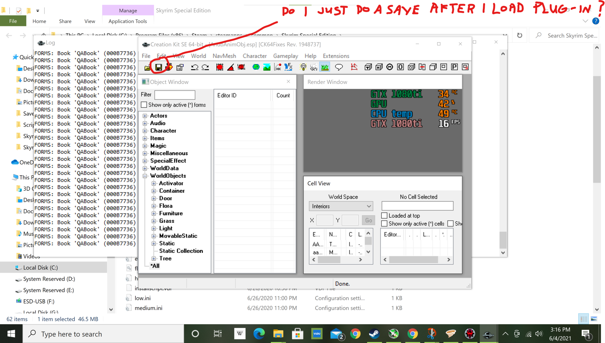The width and height of the screenshot is (605, 343).
Task: Click the cell list vertical scrollbar thumb
Action: click(x=368, y=241)
